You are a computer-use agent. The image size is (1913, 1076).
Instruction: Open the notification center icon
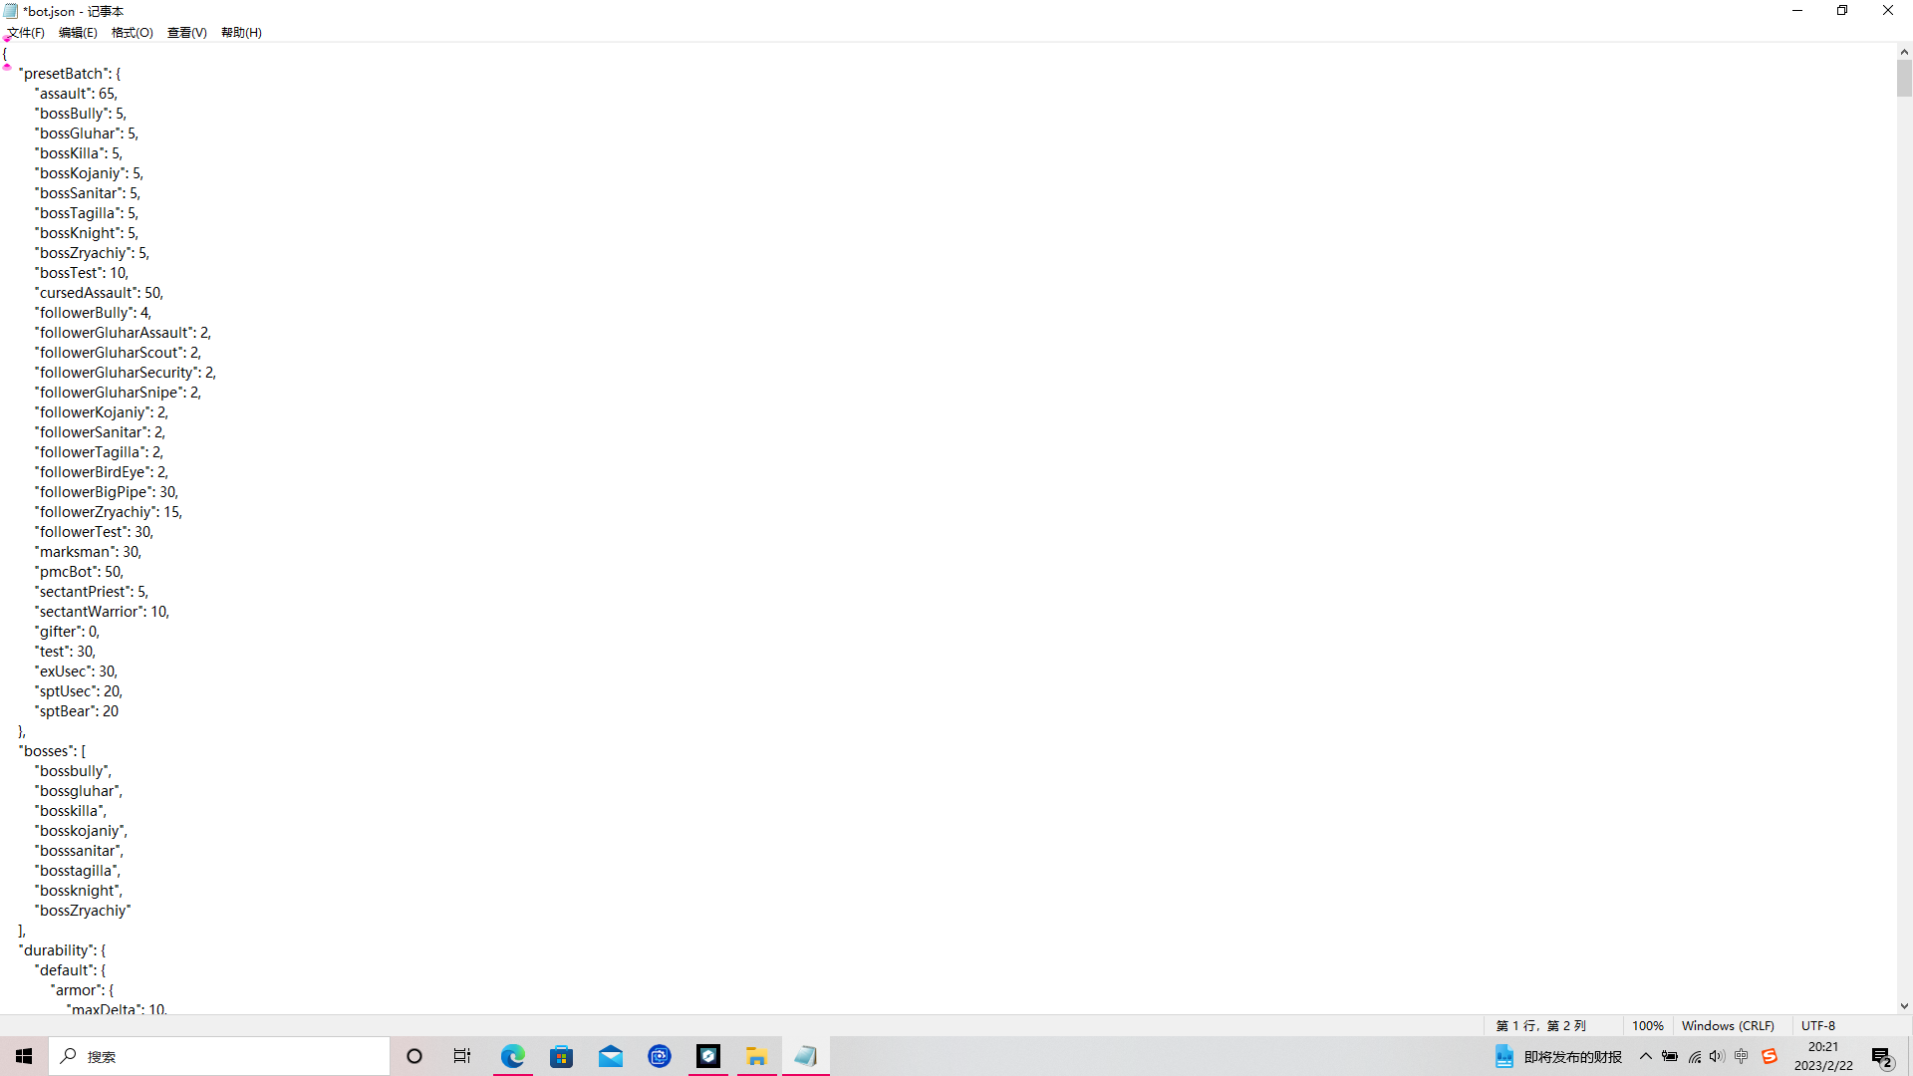1883,1057
